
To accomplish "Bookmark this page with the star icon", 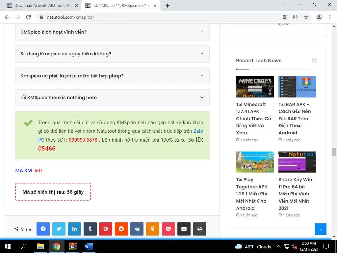I will (x=306, y=17).
